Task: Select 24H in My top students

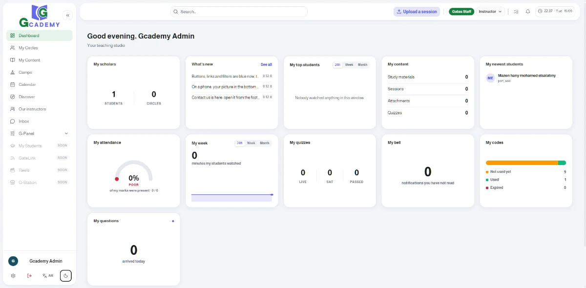Action: click(x=337, y=64)
